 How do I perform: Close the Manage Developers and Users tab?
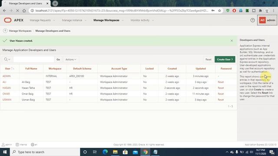point(47,3)
